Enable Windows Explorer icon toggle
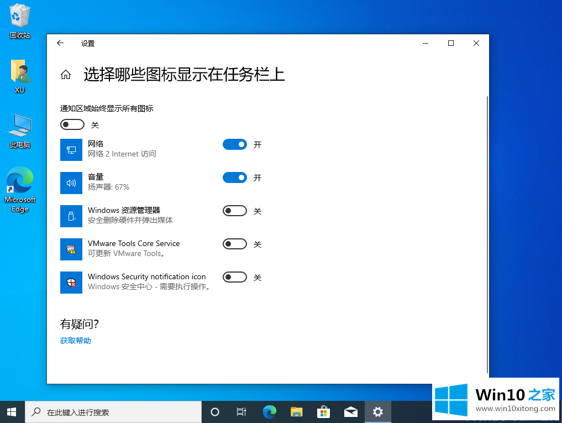 click(234, 211)
